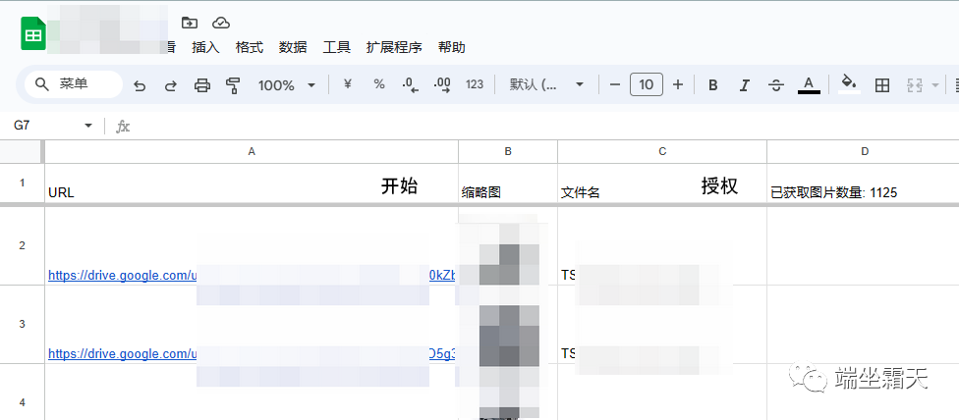959x420 pixels.
Task: Open the Drive link in row 3
Action: (252, 353)
